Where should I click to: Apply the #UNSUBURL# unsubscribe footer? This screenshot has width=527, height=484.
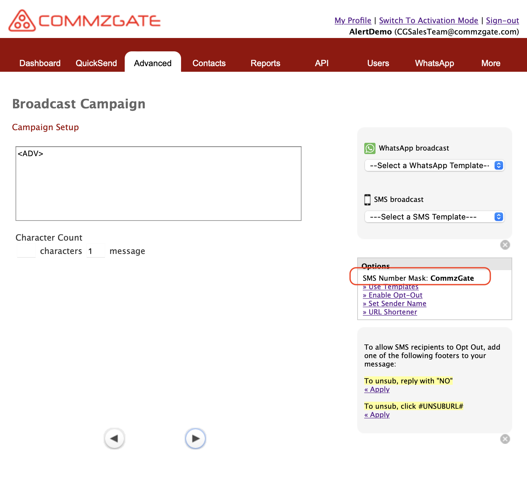pyautogui.click(x=377, y=415)
